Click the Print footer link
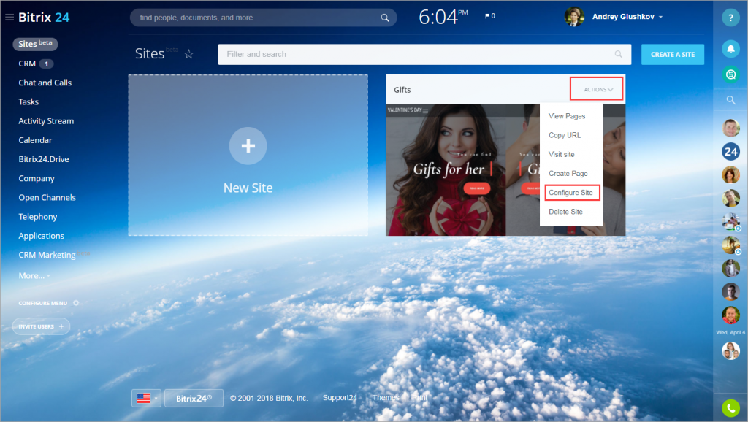 click(419, 398)
